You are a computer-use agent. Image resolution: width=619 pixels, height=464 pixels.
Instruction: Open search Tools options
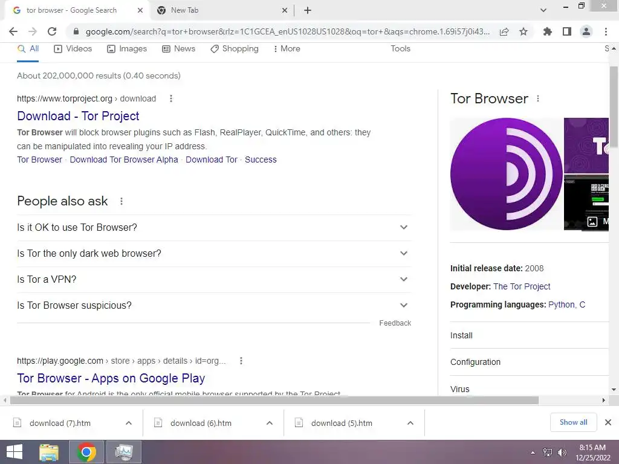point(400,48)
